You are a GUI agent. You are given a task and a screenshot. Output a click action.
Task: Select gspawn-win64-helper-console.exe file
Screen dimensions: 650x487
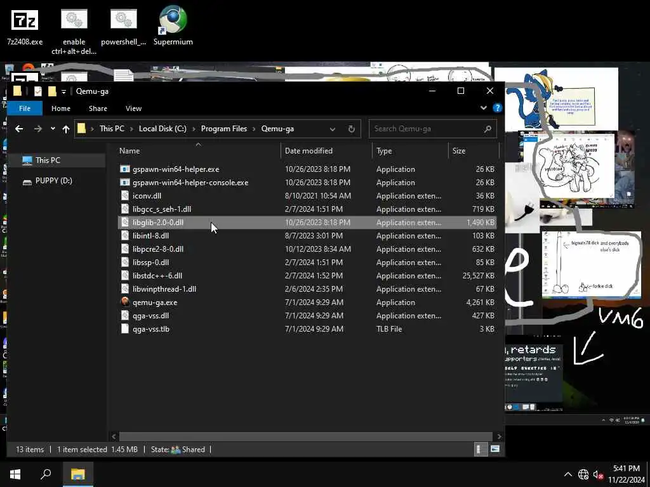coord(307,183)
